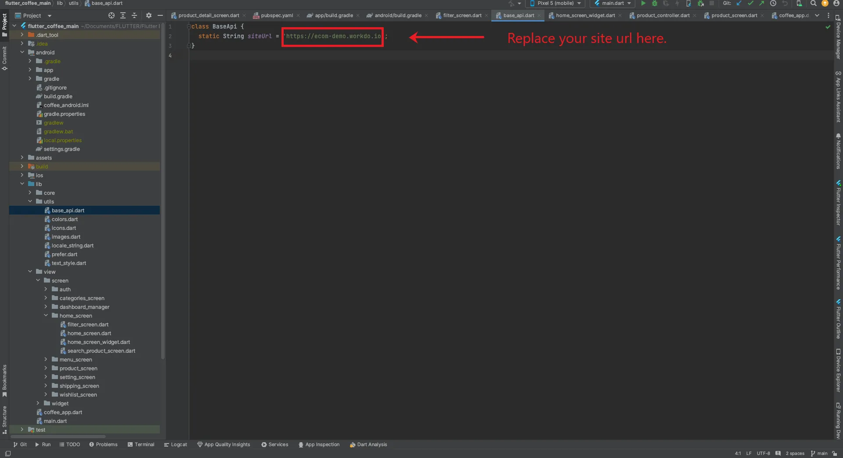Select the Hot Reload lightning icon
The image size is (843, 458).
pyautogui.click(x=677, y=3)
